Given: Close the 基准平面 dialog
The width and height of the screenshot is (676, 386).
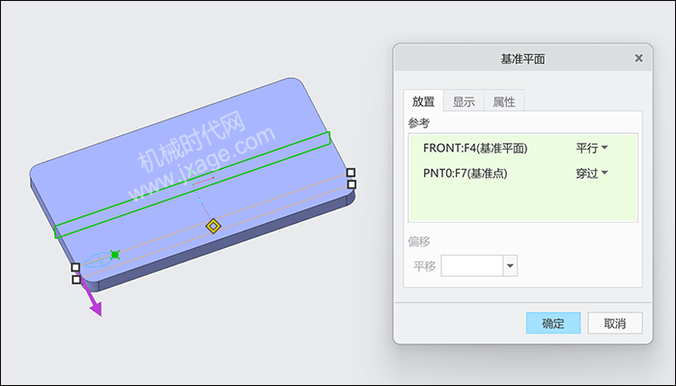Looking at the screenshot, I should pyautogui.click(x=639, y=58).
